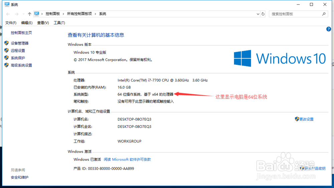Click the System window title icon
This screenshot has width=334, height=188.
click(x=7, y=4)
